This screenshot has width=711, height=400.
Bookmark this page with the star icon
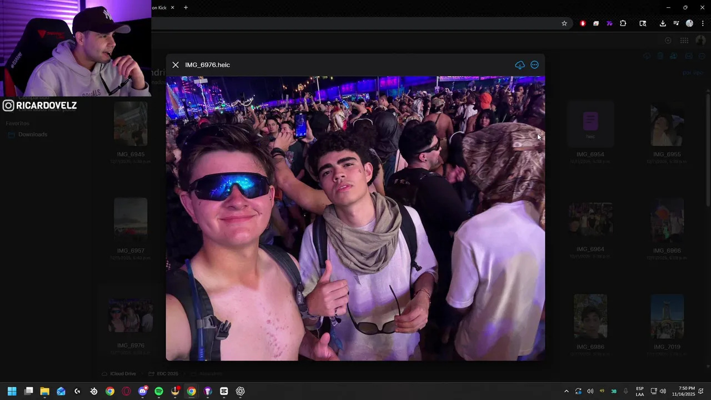click(564, 23)
